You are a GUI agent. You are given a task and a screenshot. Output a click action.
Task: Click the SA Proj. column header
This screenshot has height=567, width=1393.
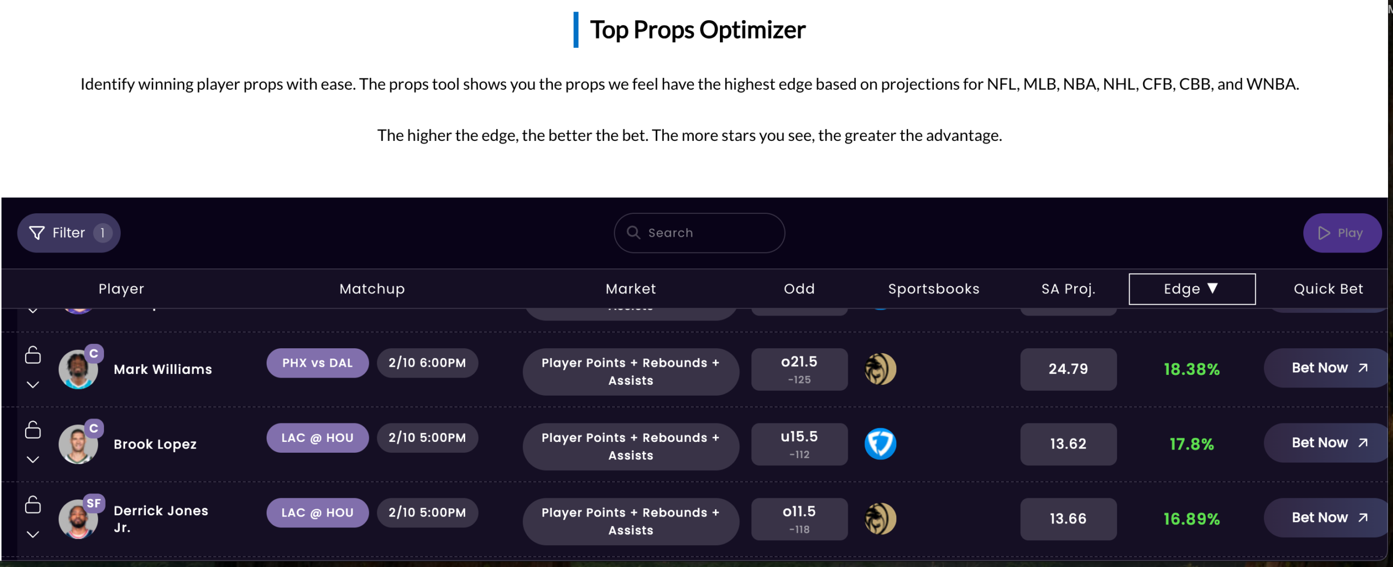point(1068,289)
